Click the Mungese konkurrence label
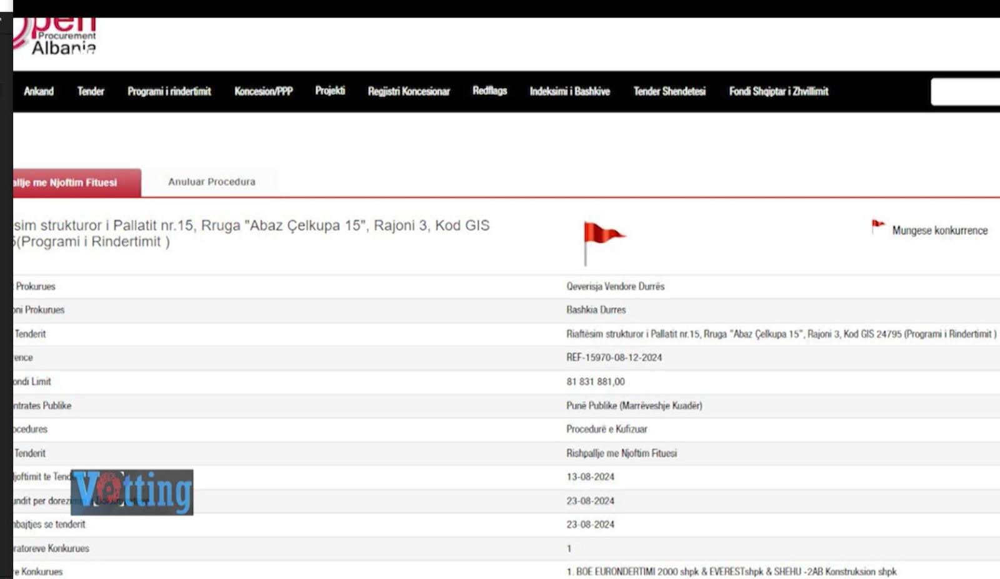Image resolution: width=1000 pixels, height=579 pixels. pos(940,230)
